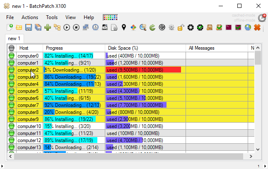Open the Tools menu

(52, 17)
